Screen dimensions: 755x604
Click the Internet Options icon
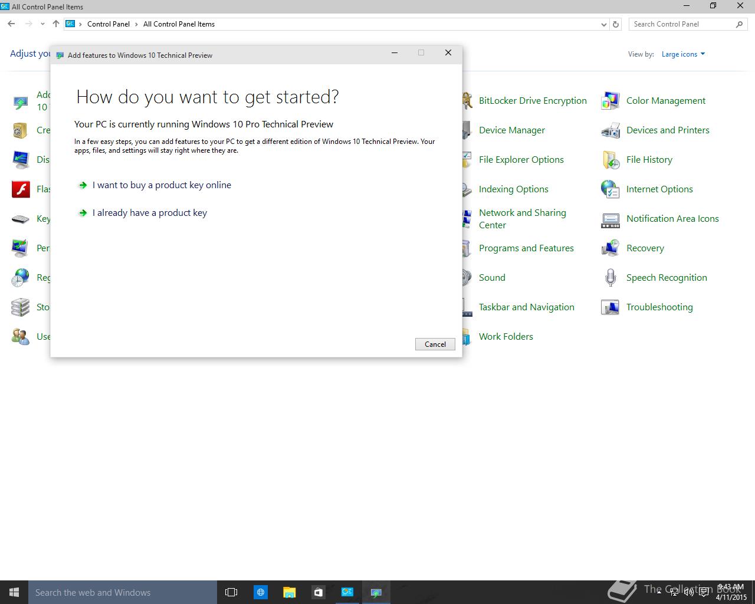[x=610, y=189]
